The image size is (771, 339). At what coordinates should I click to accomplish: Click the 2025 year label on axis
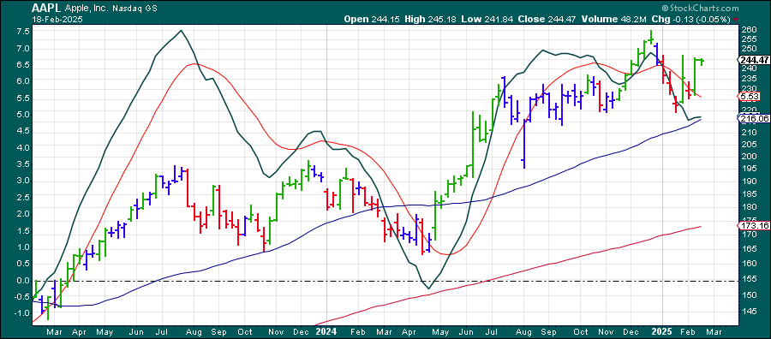point(659,331)
